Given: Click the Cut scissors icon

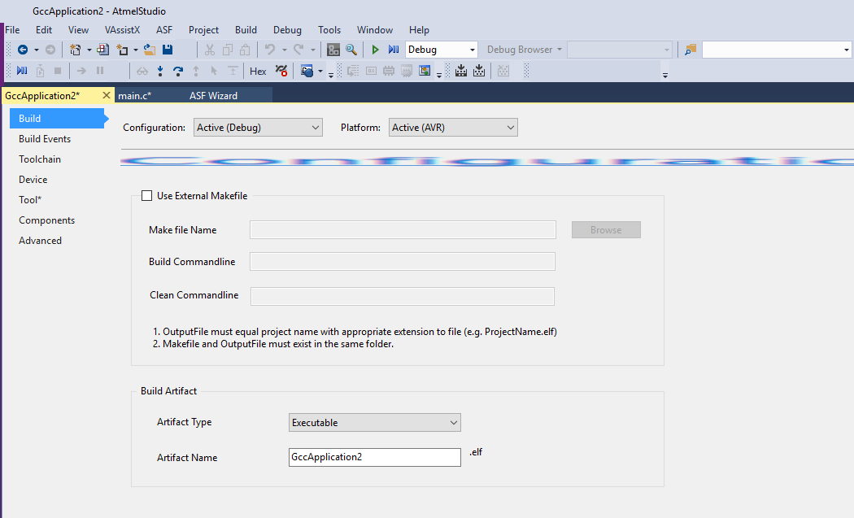Looking at the screenshot, I should coord(210,50).
